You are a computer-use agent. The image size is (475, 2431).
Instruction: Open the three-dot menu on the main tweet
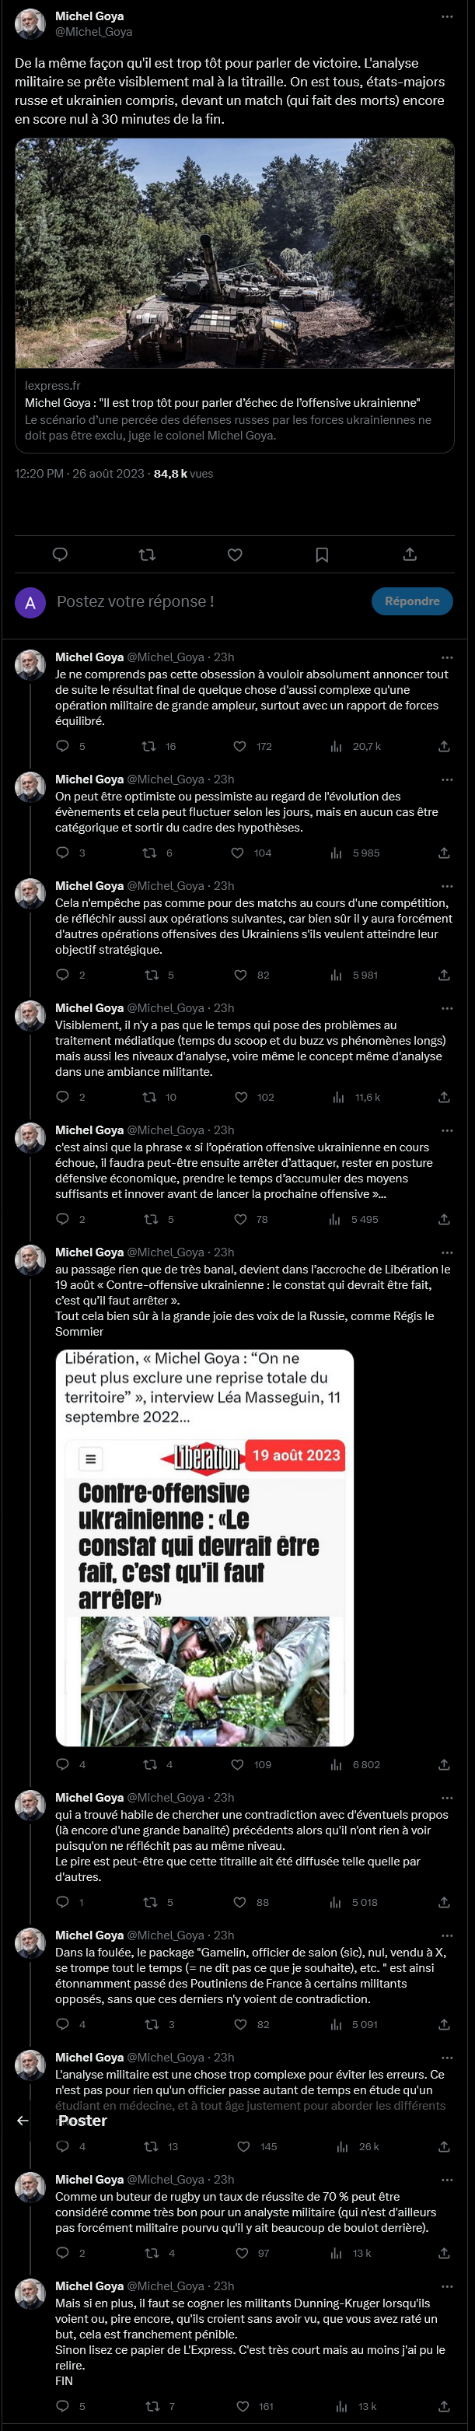(x=447, y=17)
